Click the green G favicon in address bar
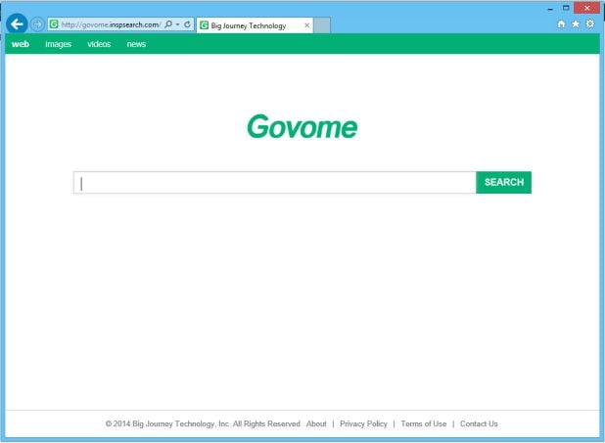Screen dimensions: 605x443 pyautogui.click(x=54, y=24)
